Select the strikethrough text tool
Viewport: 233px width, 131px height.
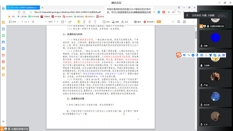pos(90,22)
